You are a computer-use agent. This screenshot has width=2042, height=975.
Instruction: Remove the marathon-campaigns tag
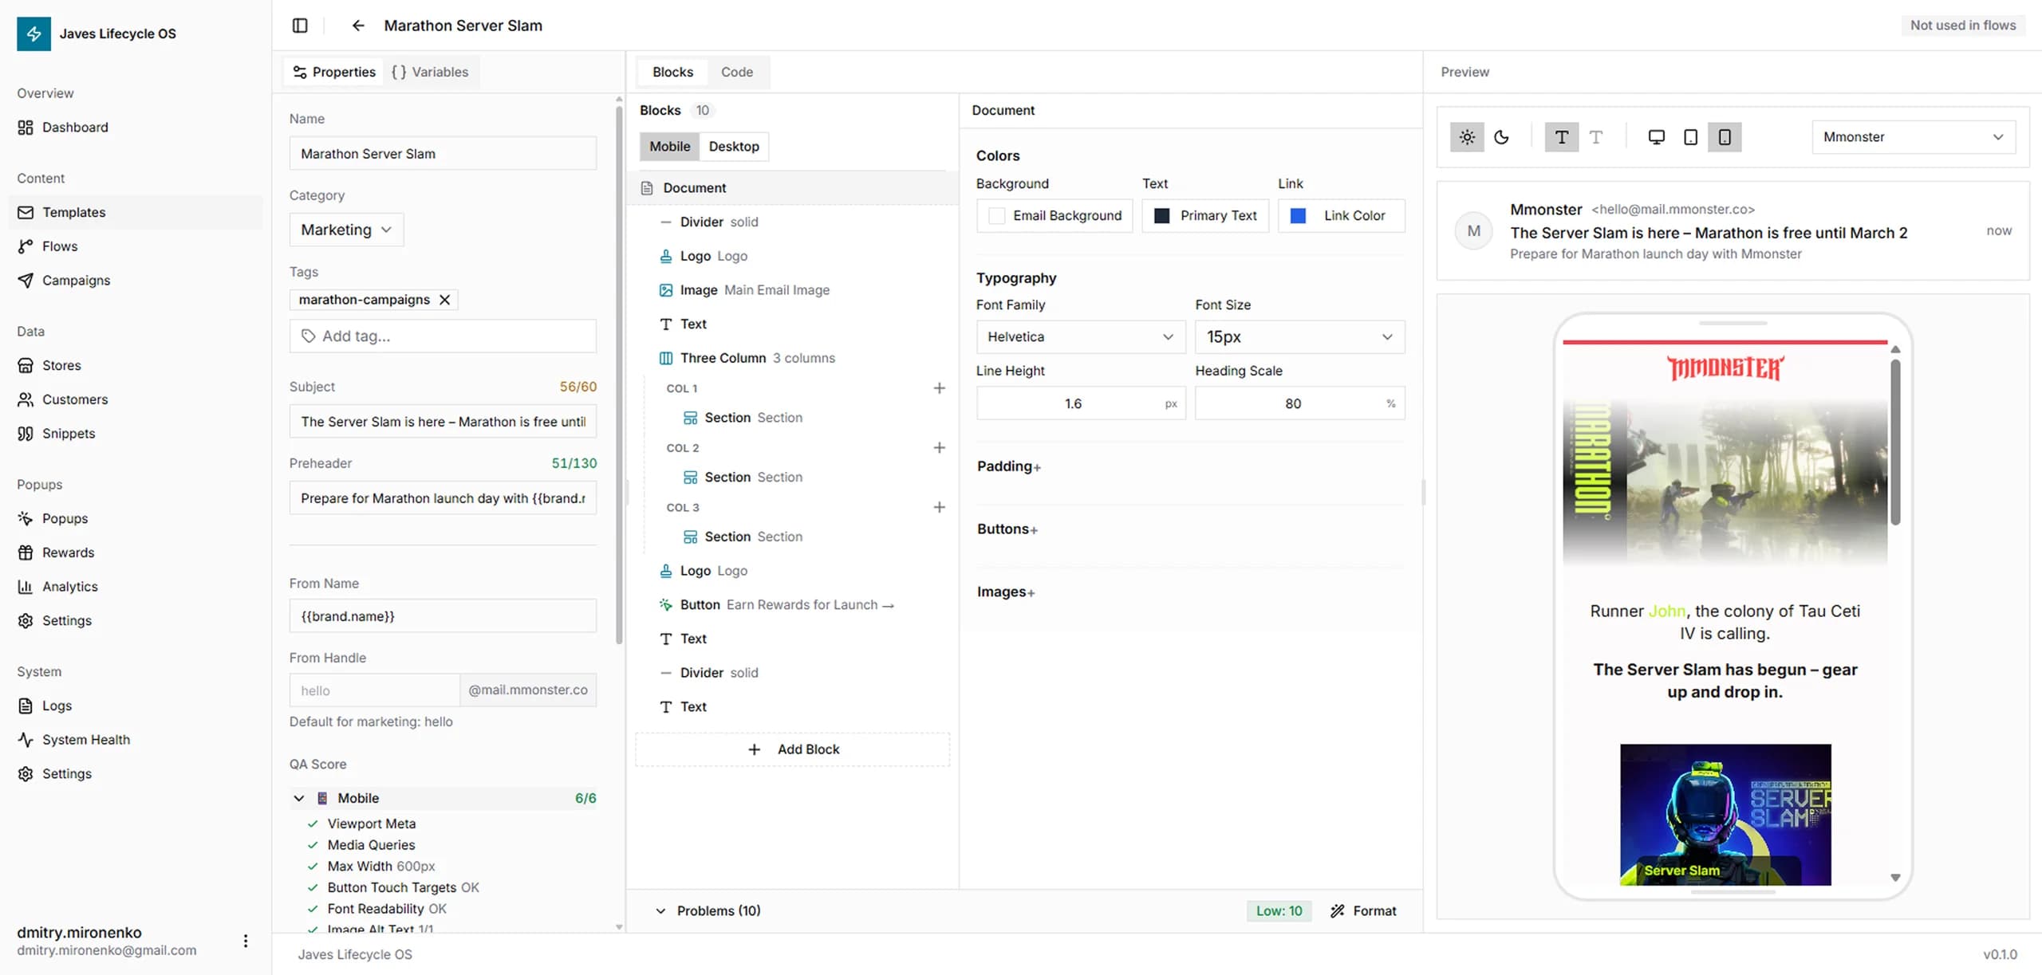[445, 300]
